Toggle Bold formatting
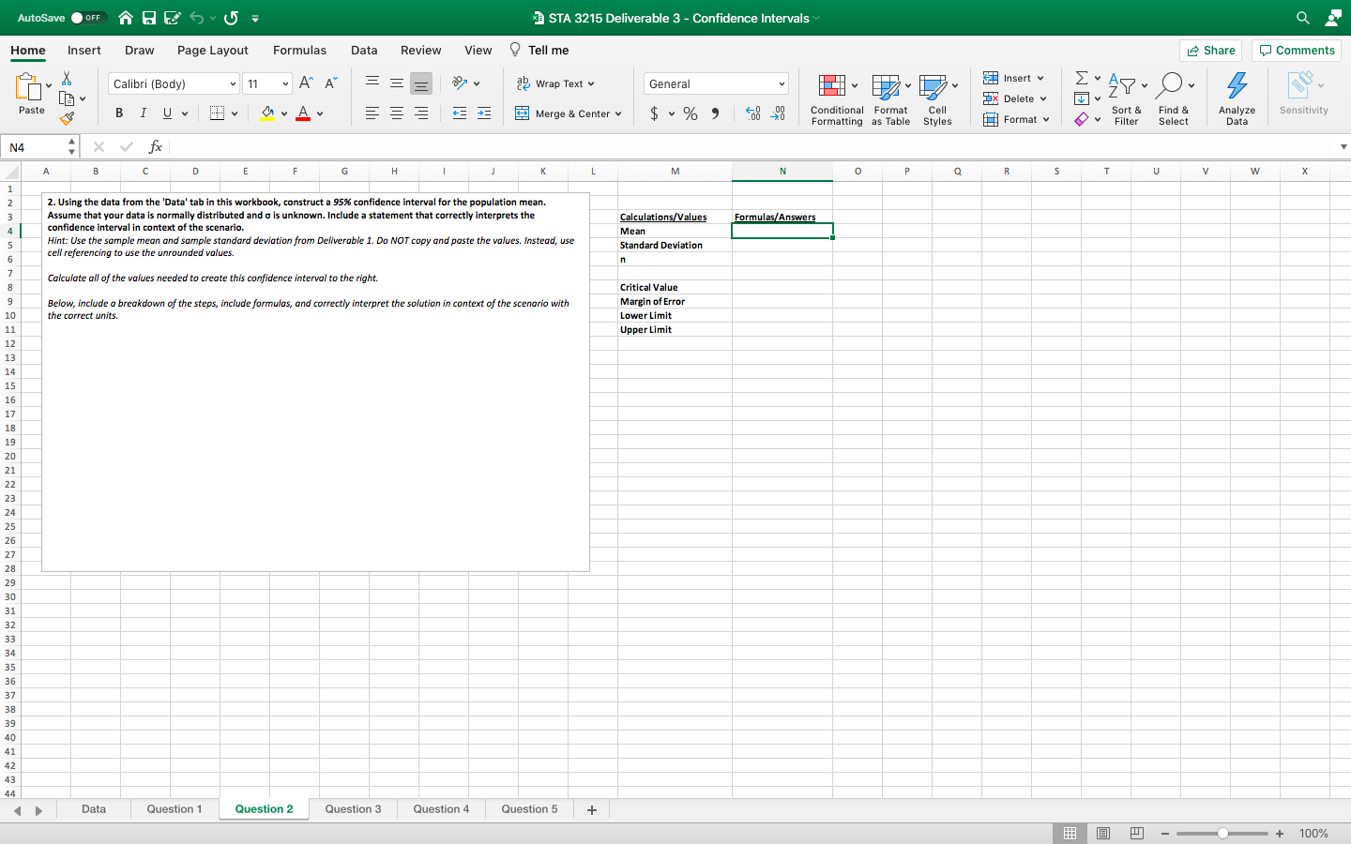The width and height of the screenshot is (1351, 844). click(x=119, y=113)
